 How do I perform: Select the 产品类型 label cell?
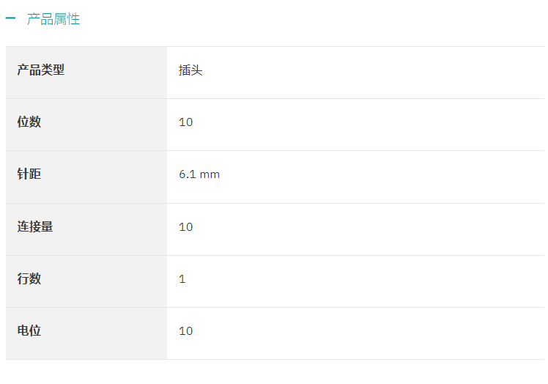pos(86,73)
